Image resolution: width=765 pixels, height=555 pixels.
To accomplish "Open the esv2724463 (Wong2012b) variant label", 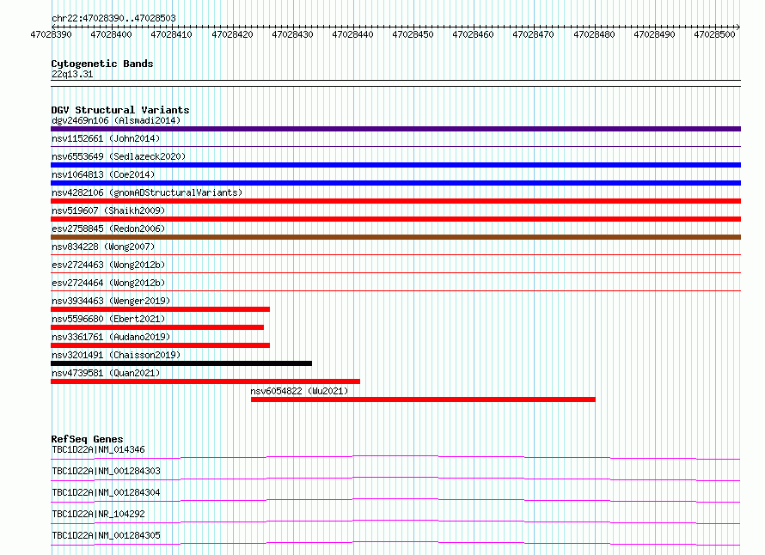I will pos(108,265).
